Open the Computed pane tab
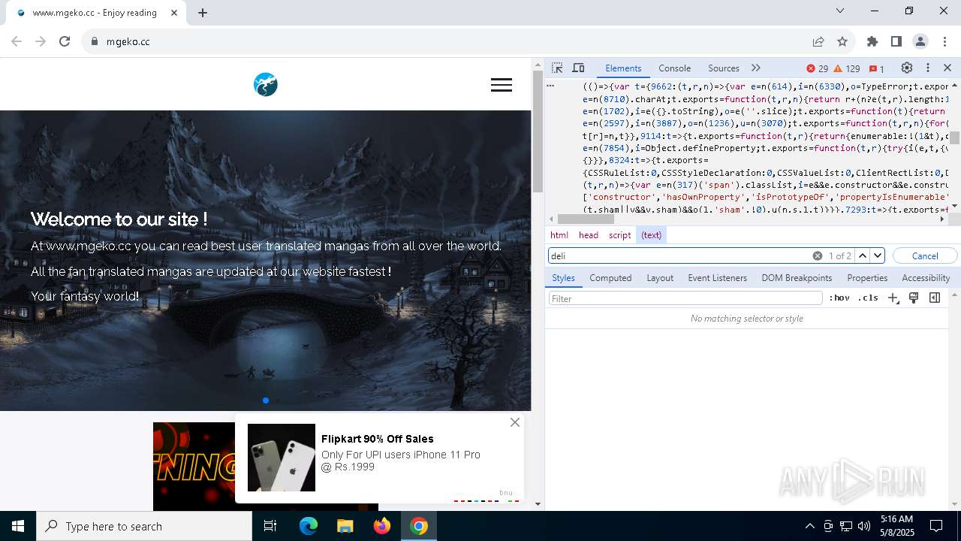The height and width of the screenshot is (541, 961). click(x=610, y=278)
